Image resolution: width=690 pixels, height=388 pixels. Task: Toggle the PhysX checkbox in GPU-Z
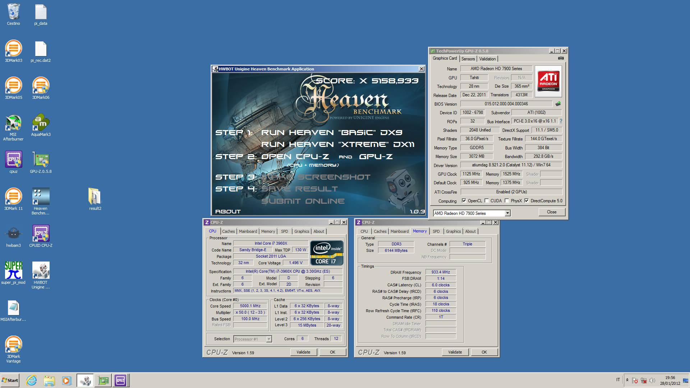507,201
